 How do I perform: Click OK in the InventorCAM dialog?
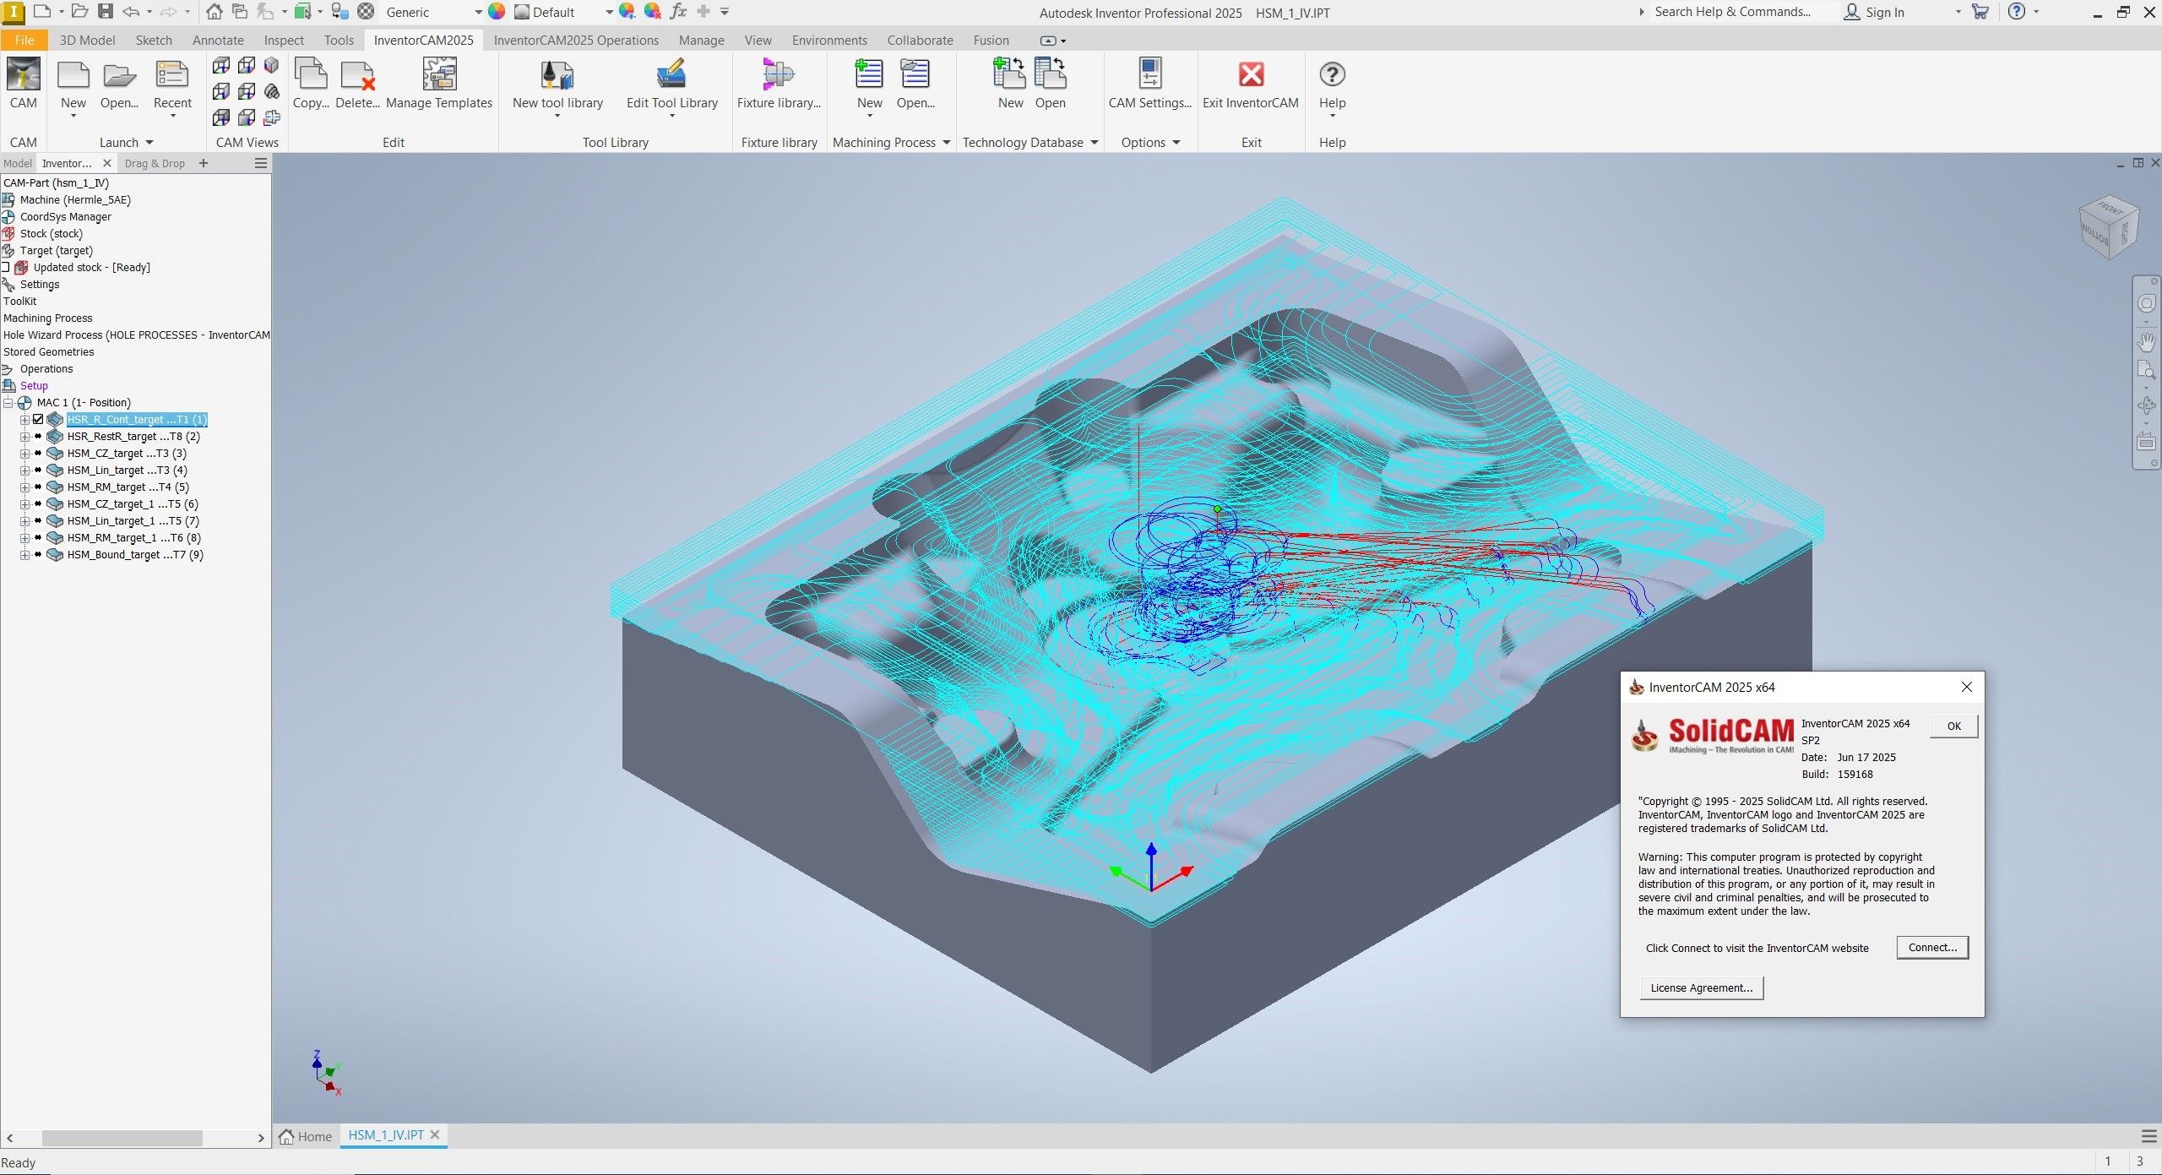click(x=1953, y=726)
